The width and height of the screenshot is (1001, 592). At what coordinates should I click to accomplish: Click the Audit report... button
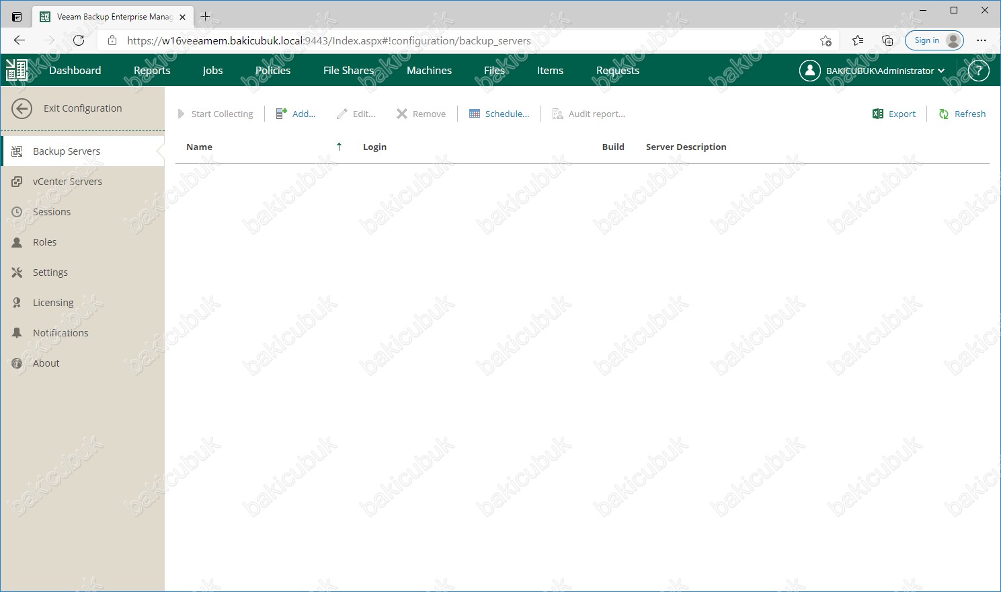589,114
